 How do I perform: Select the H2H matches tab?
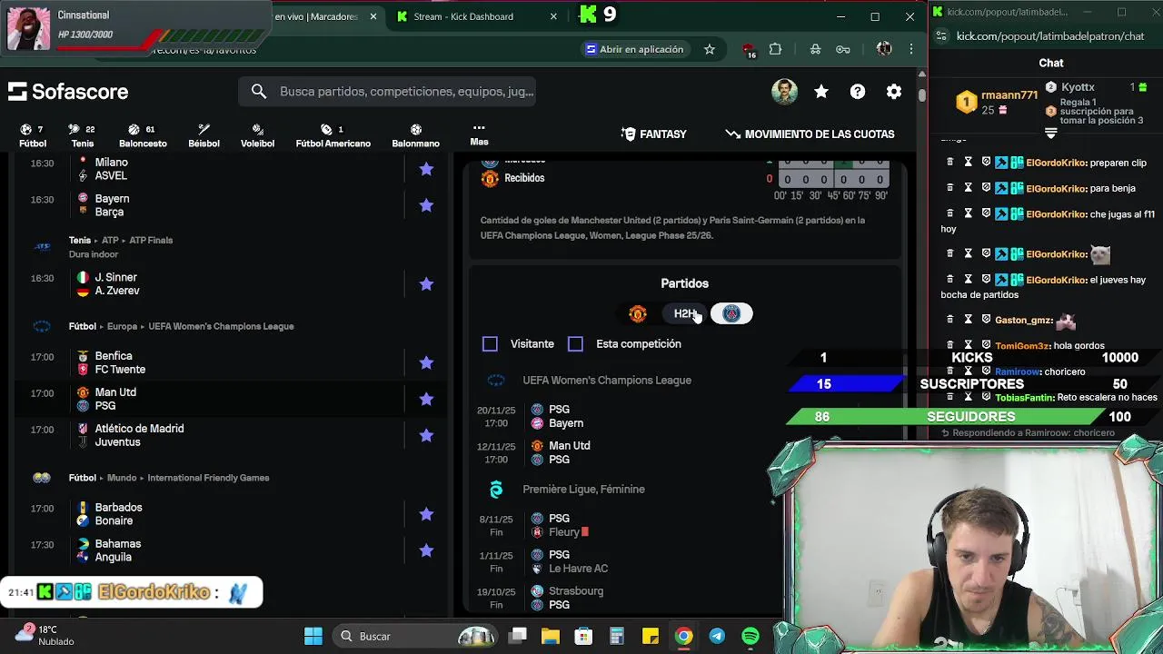685,313
